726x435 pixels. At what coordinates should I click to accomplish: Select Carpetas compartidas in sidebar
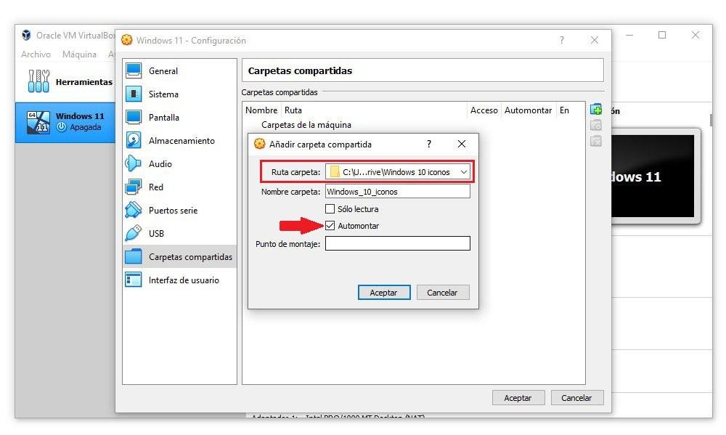[179, 256]
